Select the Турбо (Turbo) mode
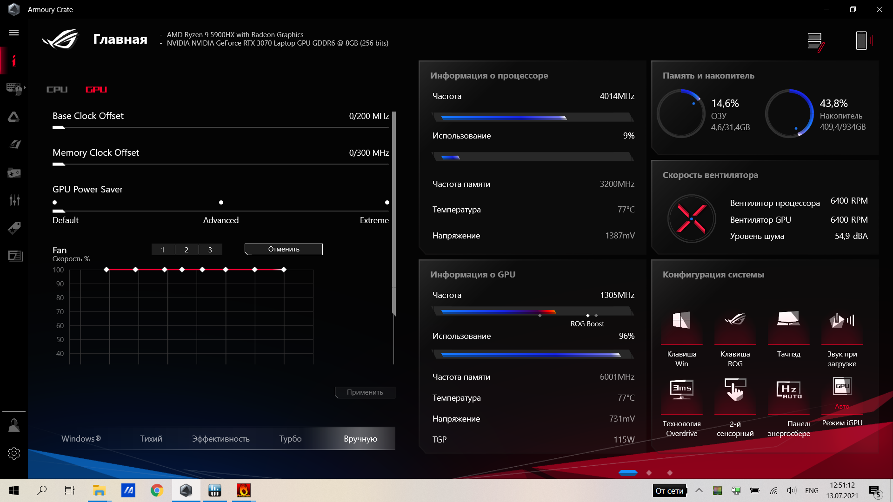The height and width of the screenshot is (502, 893). tap(290, 438)
